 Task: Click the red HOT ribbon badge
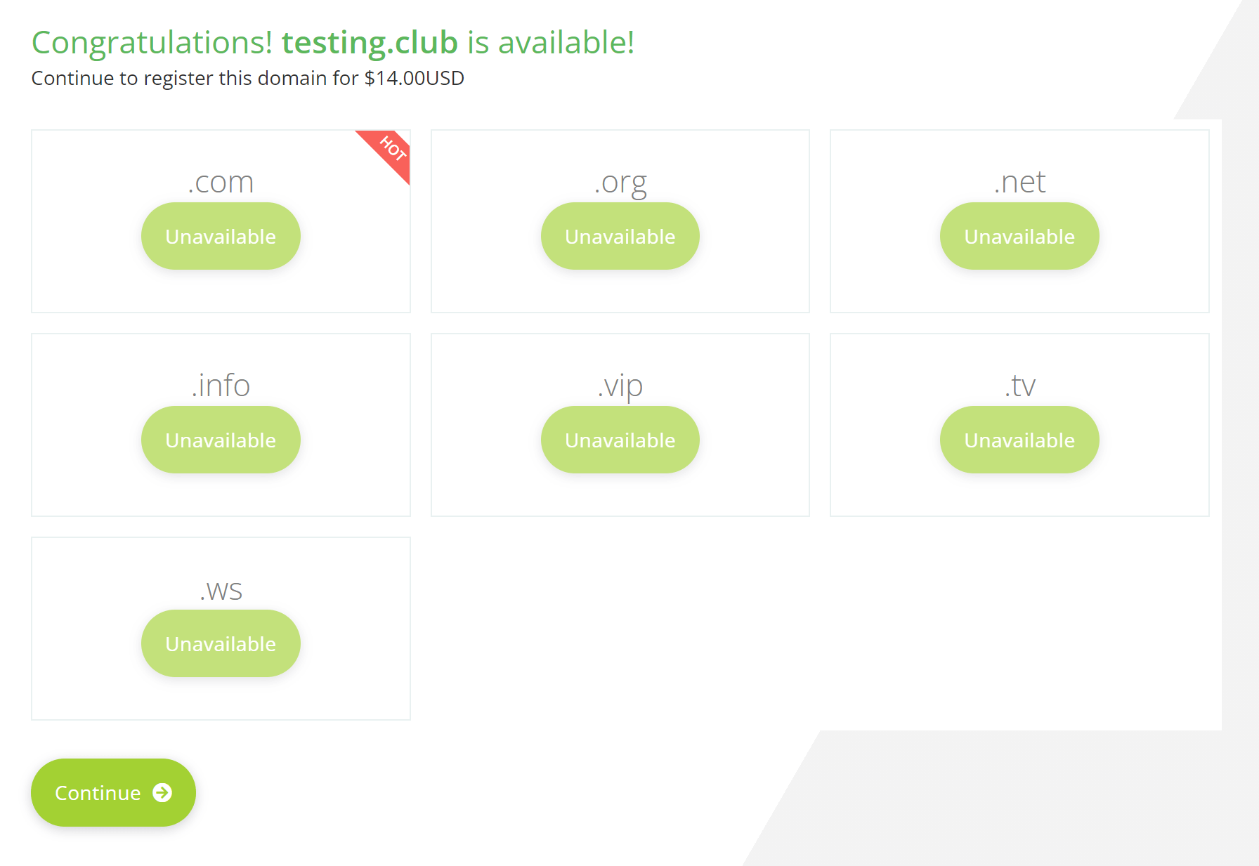(390, 151)
